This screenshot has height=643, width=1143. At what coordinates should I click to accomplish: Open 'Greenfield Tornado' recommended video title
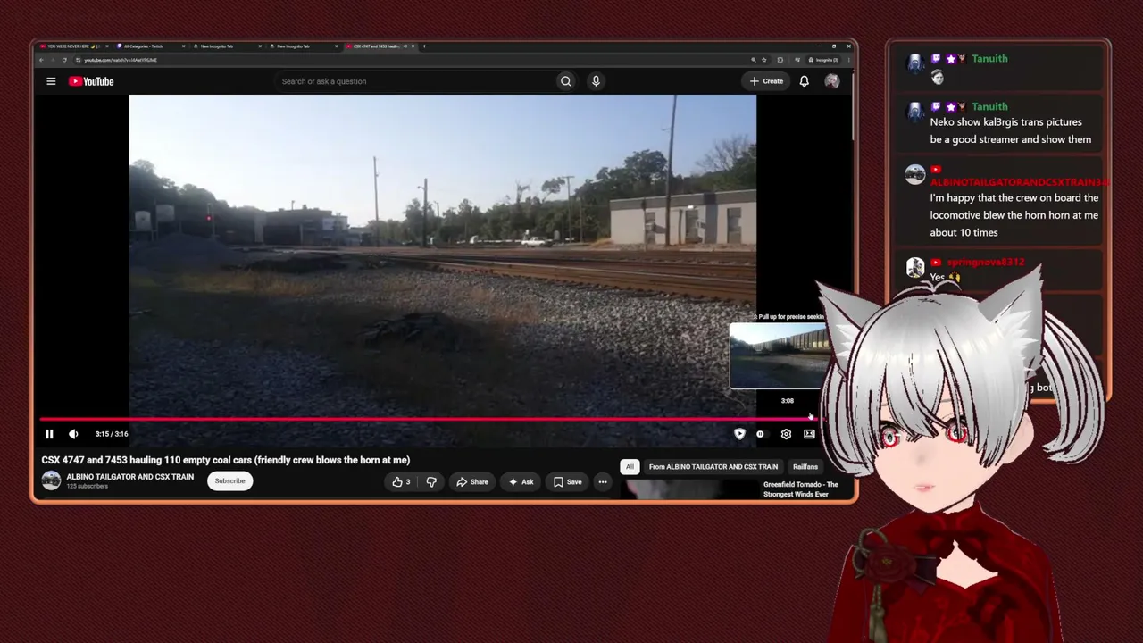801,489
